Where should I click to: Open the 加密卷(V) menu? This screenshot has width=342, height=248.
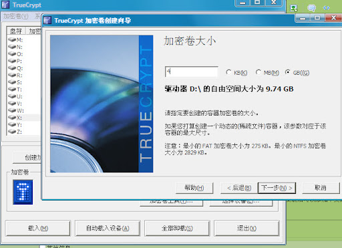tap(15, 16)
